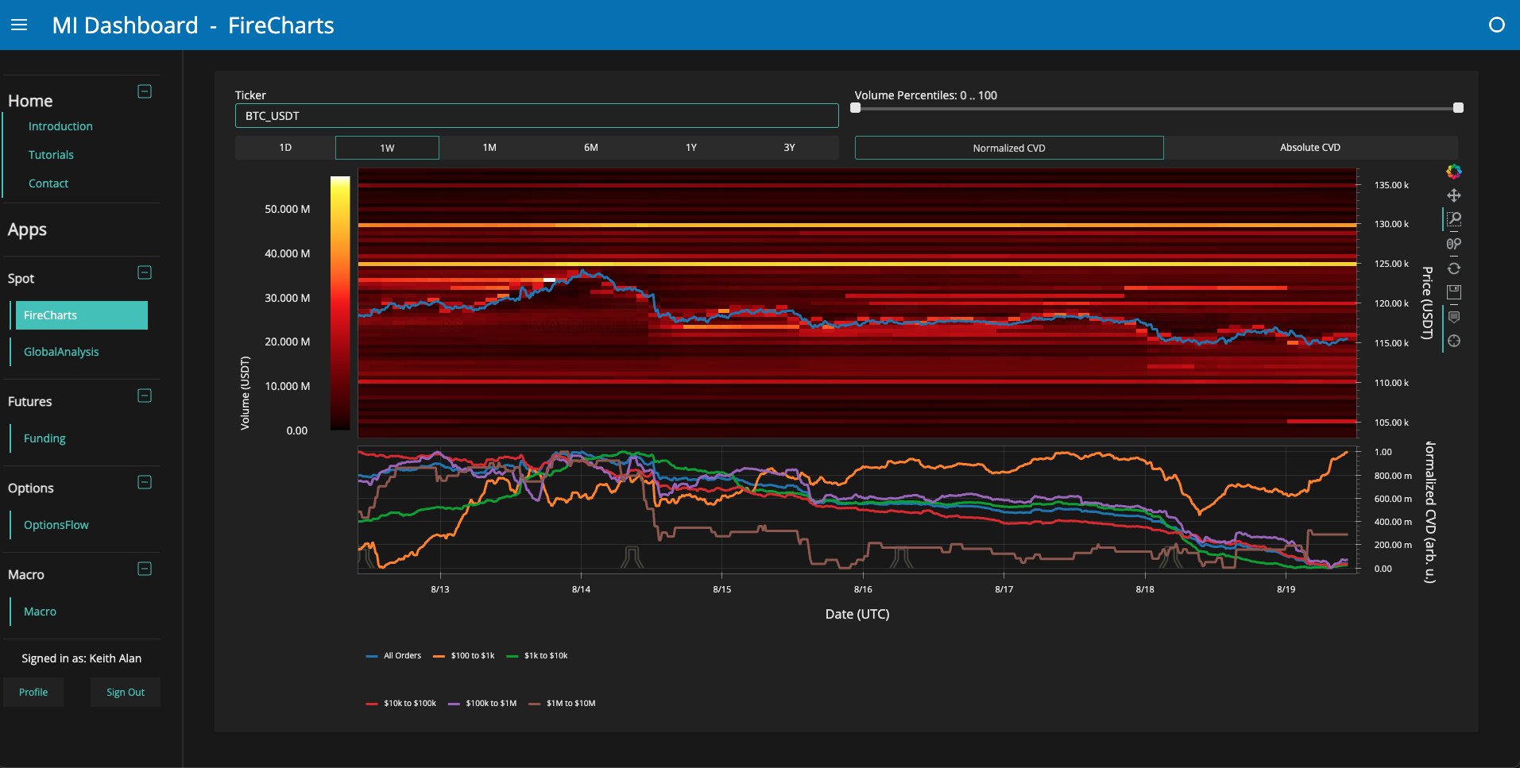Viewport: 1520px width, 768px height.
Task: Open the GlobalAnalysis link
Action: 61,352
